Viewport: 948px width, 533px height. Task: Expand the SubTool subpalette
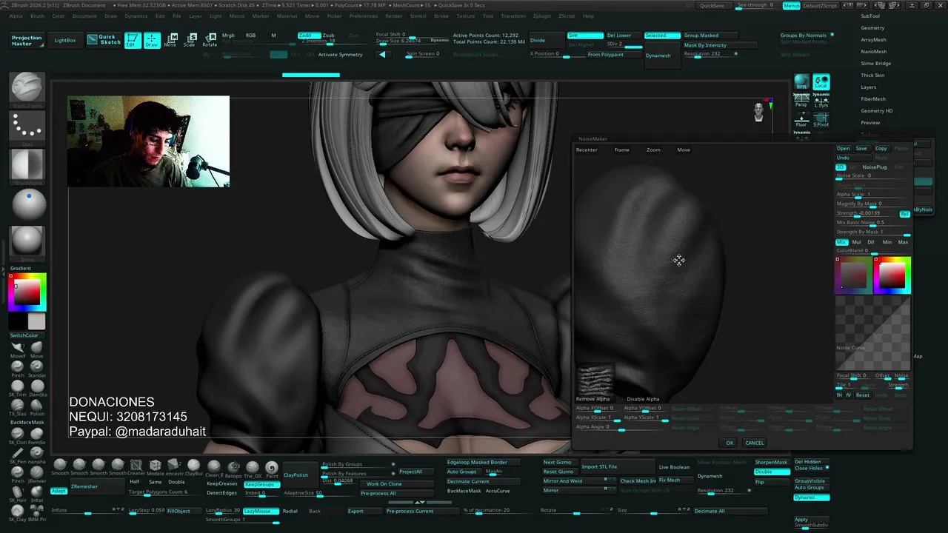(x=870, y=16)
